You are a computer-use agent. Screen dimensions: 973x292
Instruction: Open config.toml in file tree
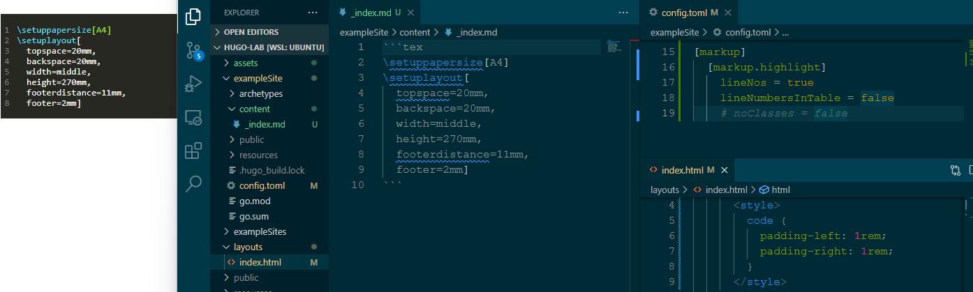point(269,185)
